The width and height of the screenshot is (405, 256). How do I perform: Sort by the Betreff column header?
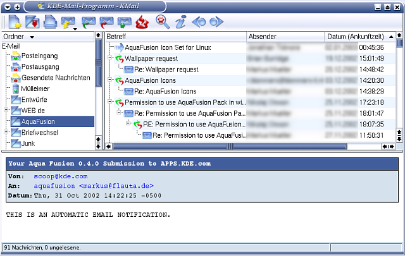[x=176, y=37]
